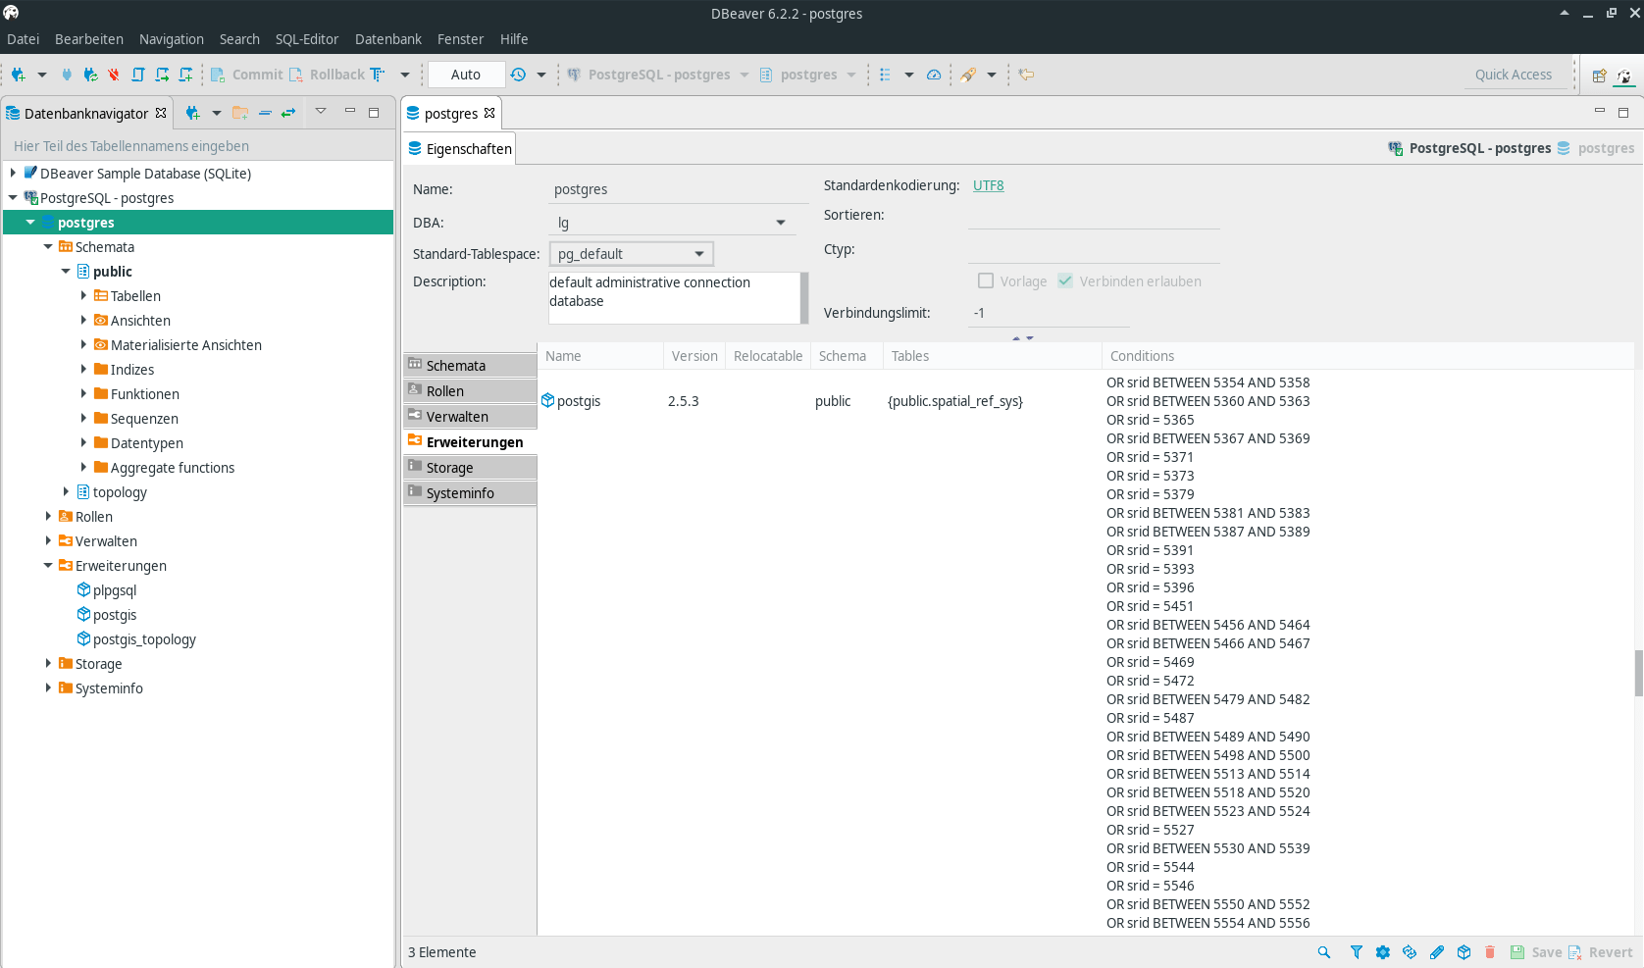The width and height of the screenshot is (1644, 968).
Task: Click the table name filter input field
Action: 196,145
